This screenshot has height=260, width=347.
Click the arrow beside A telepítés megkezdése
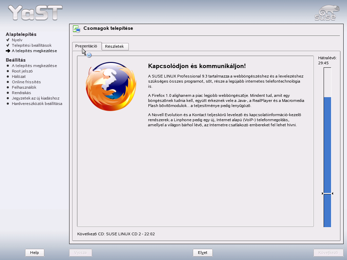tap(8, 51)
